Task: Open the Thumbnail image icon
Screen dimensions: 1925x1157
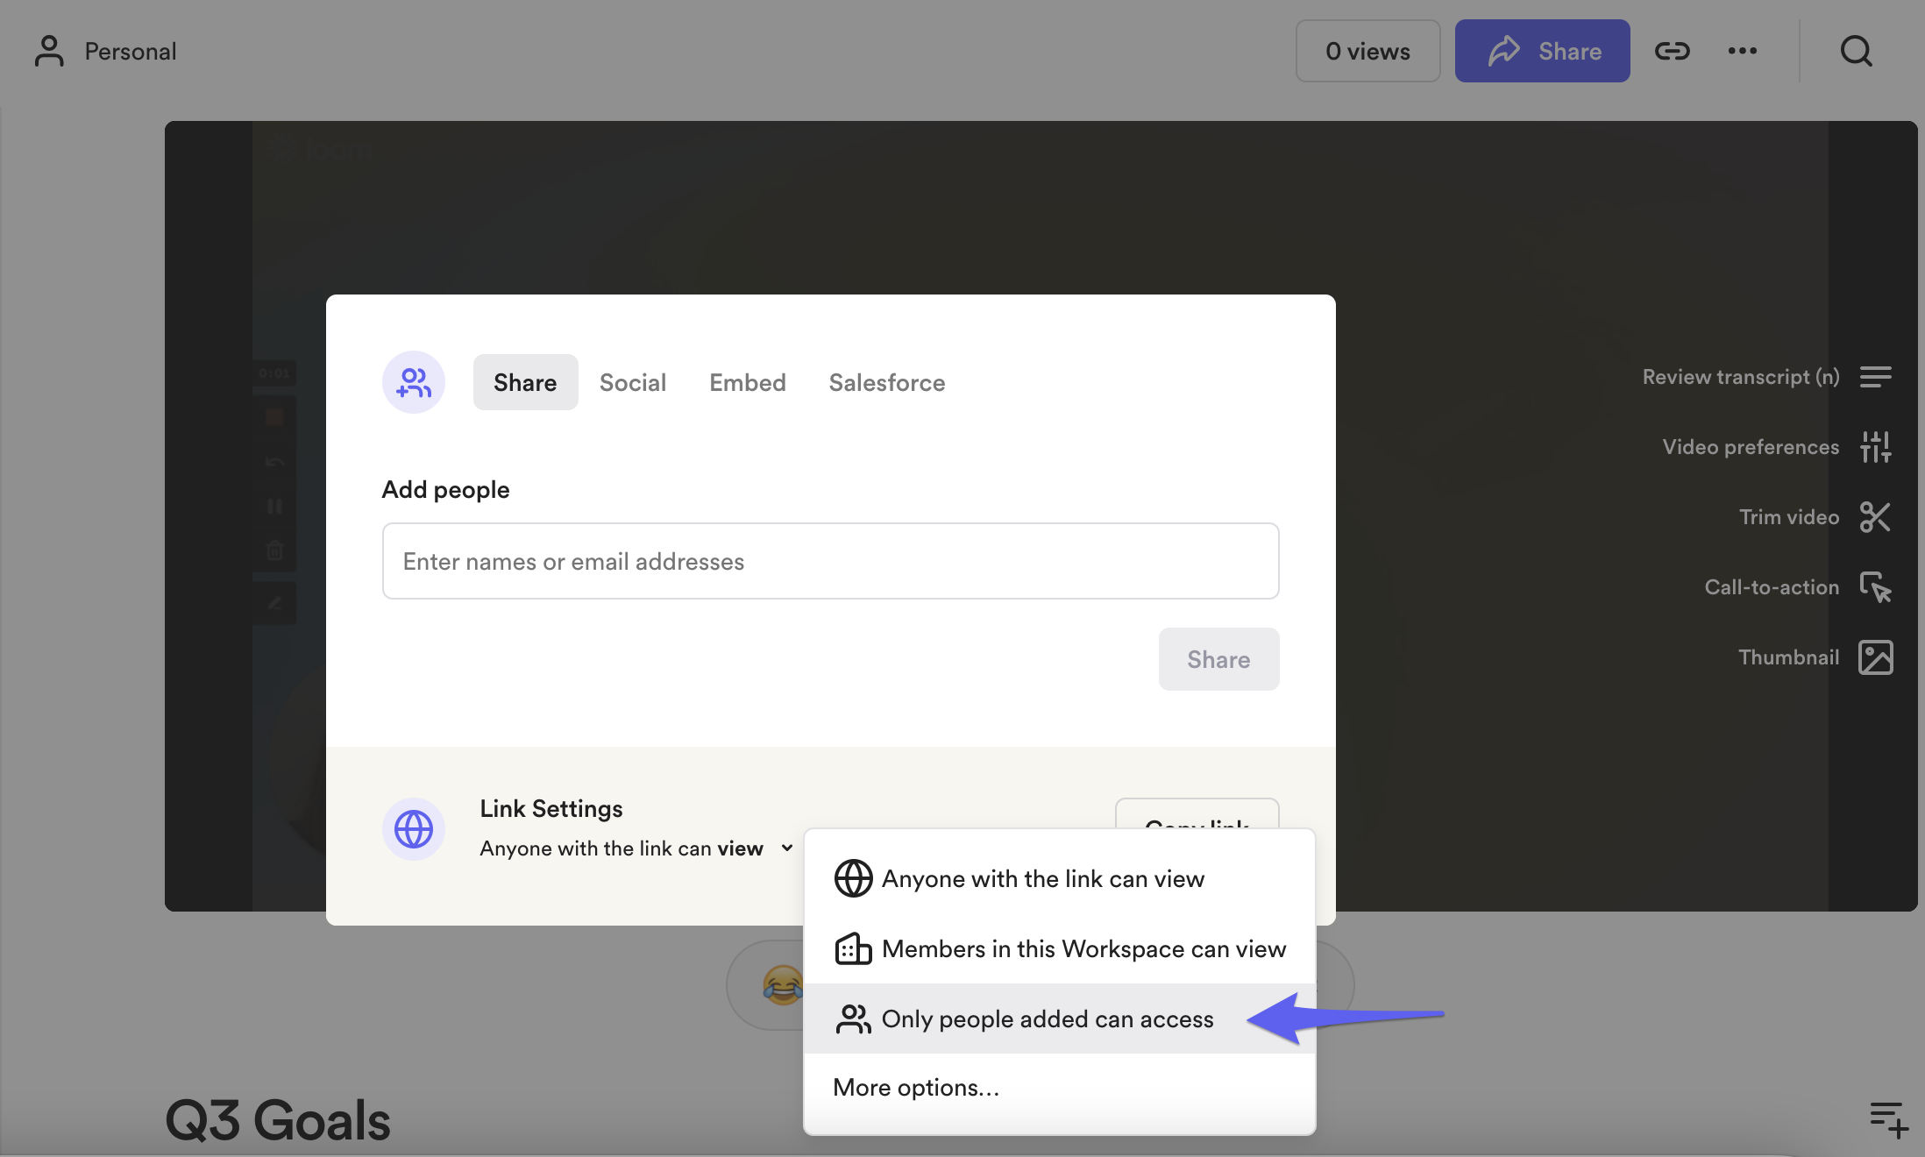Action: click(1875, 657)
